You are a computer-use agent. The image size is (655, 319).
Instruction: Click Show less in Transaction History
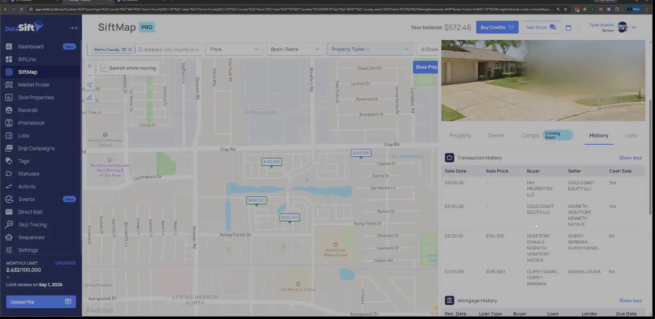tap(630, 158)
